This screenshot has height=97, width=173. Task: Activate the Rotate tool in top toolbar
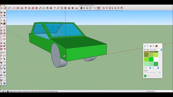[33, 8]
